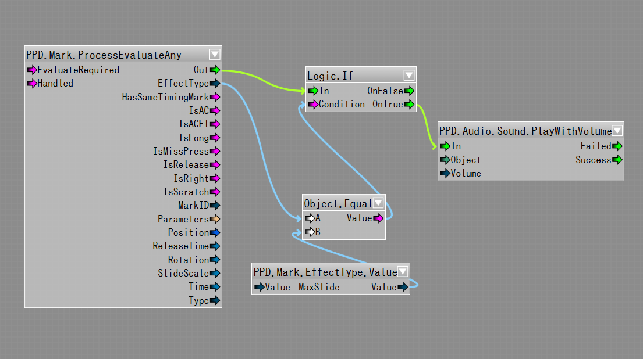Click the Handled input pin arrow
643x359 pixels.
point(32,84)
